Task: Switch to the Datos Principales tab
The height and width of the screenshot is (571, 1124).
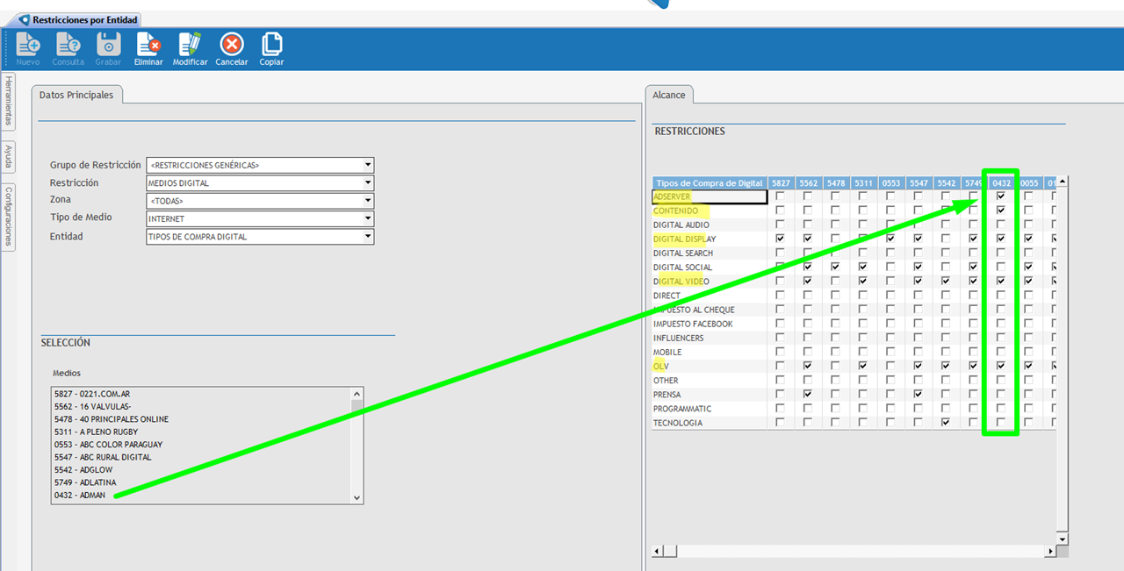Action: tap(76, 95)
